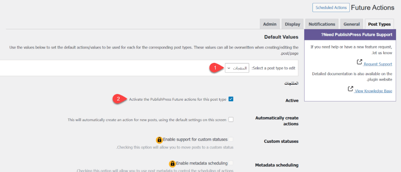
Task: Click the external link icon beside View Knowledge Base
Action: pyautogui.click(x=350, y=89)
